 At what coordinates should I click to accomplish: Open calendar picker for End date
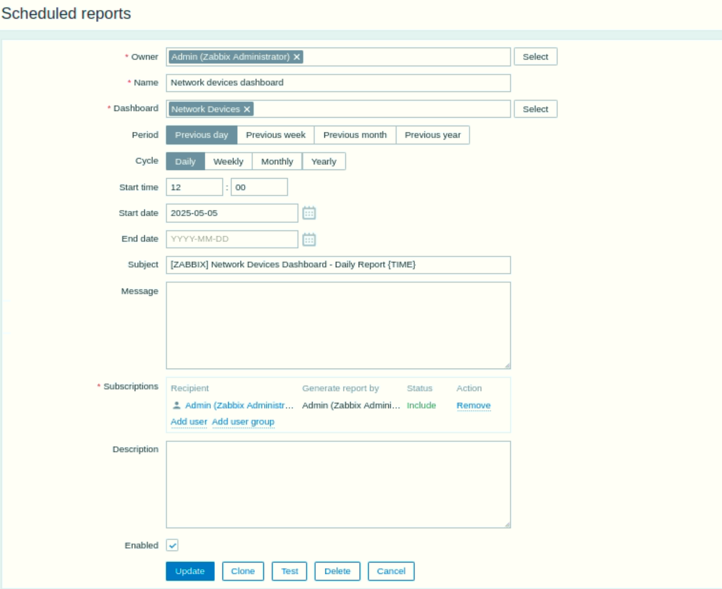pyautogui.click(x=309, y=239)
